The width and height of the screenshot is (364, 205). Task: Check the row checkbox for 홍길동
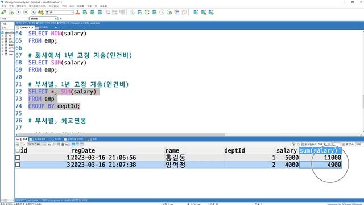pos(18,158)
